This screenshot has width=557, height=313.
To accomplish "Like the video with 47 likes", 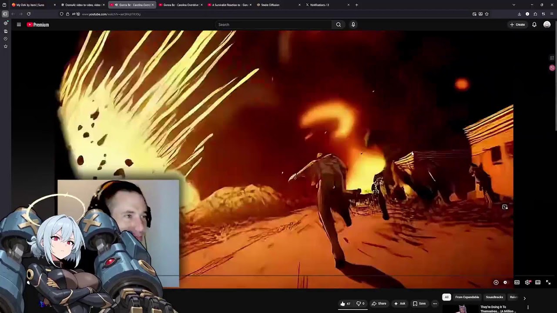I will click(x=345, y=303).
